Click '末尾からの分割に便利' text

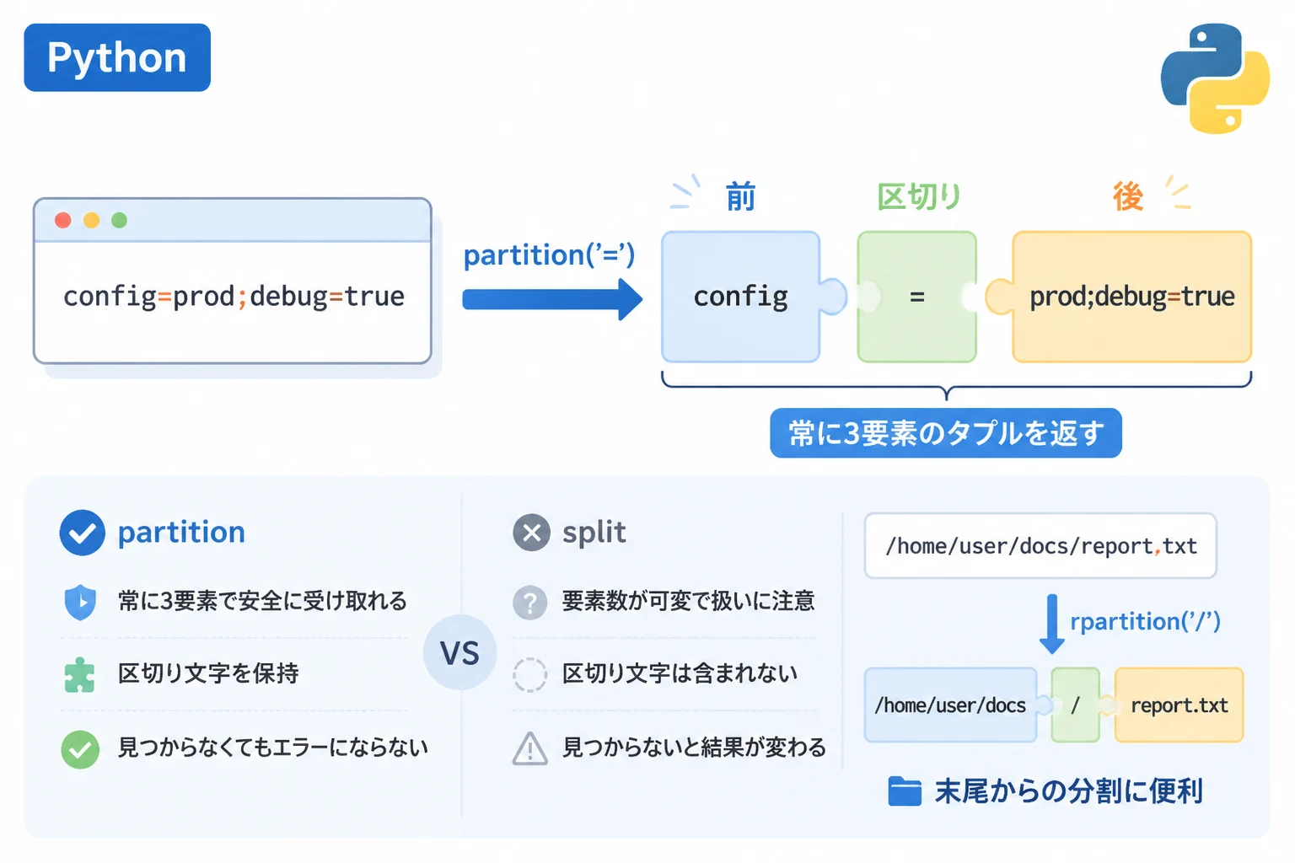(x=1068, y=792)
